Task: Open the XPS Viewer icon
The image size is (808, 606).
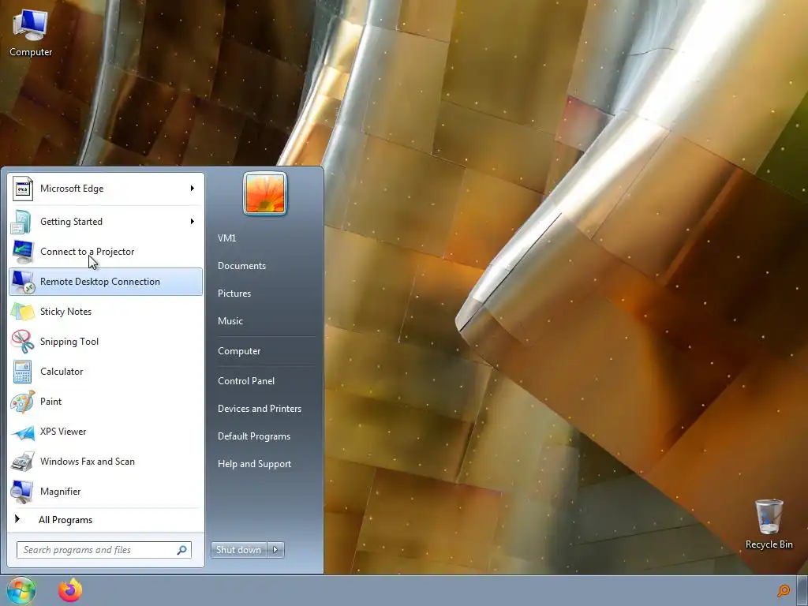Action: [x=23, y=432]
